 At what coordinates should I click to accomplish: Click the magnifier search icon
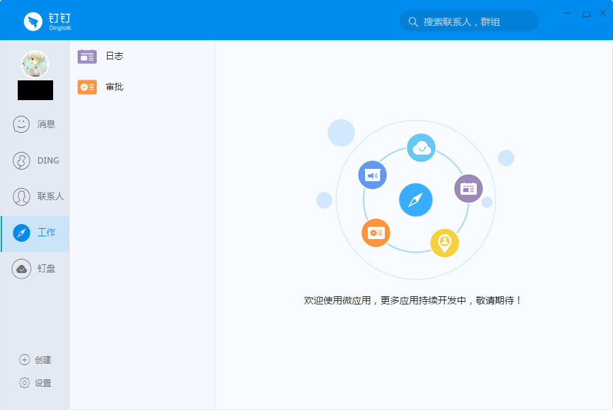click(x=413, y=22)
